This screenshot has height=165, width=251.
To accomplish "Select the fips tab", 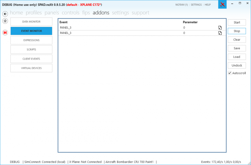I will pyautogui.click(x=86, y=13).
